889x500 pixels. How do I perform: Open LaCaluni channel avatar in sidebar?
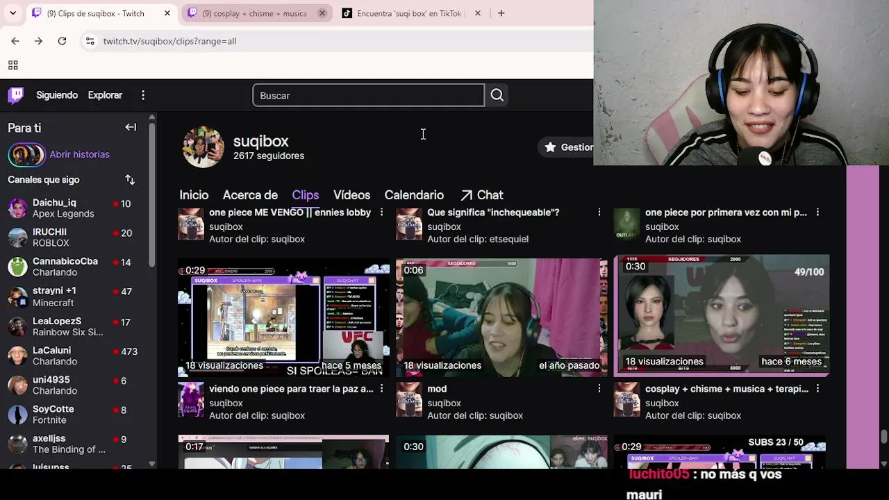(17, 356)
